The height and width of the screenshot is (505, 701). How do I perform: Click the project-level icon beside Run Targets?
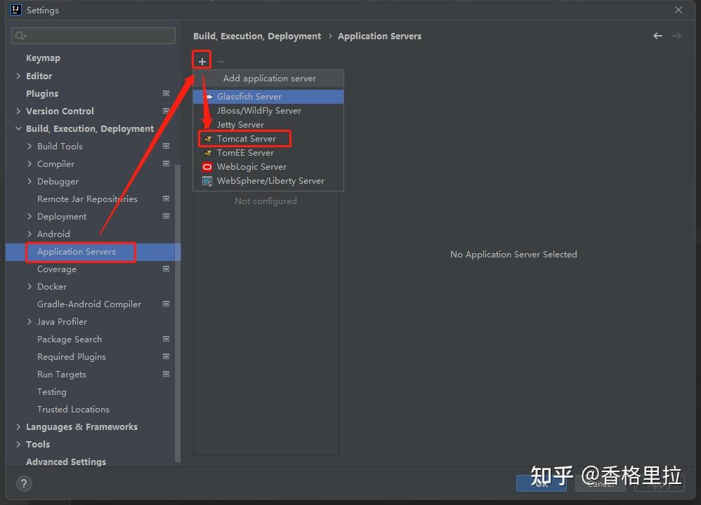[166, 374]
